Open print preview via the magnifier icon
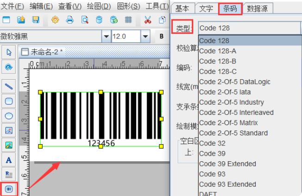This screenshot has height=196, width=302. (85, 19)
